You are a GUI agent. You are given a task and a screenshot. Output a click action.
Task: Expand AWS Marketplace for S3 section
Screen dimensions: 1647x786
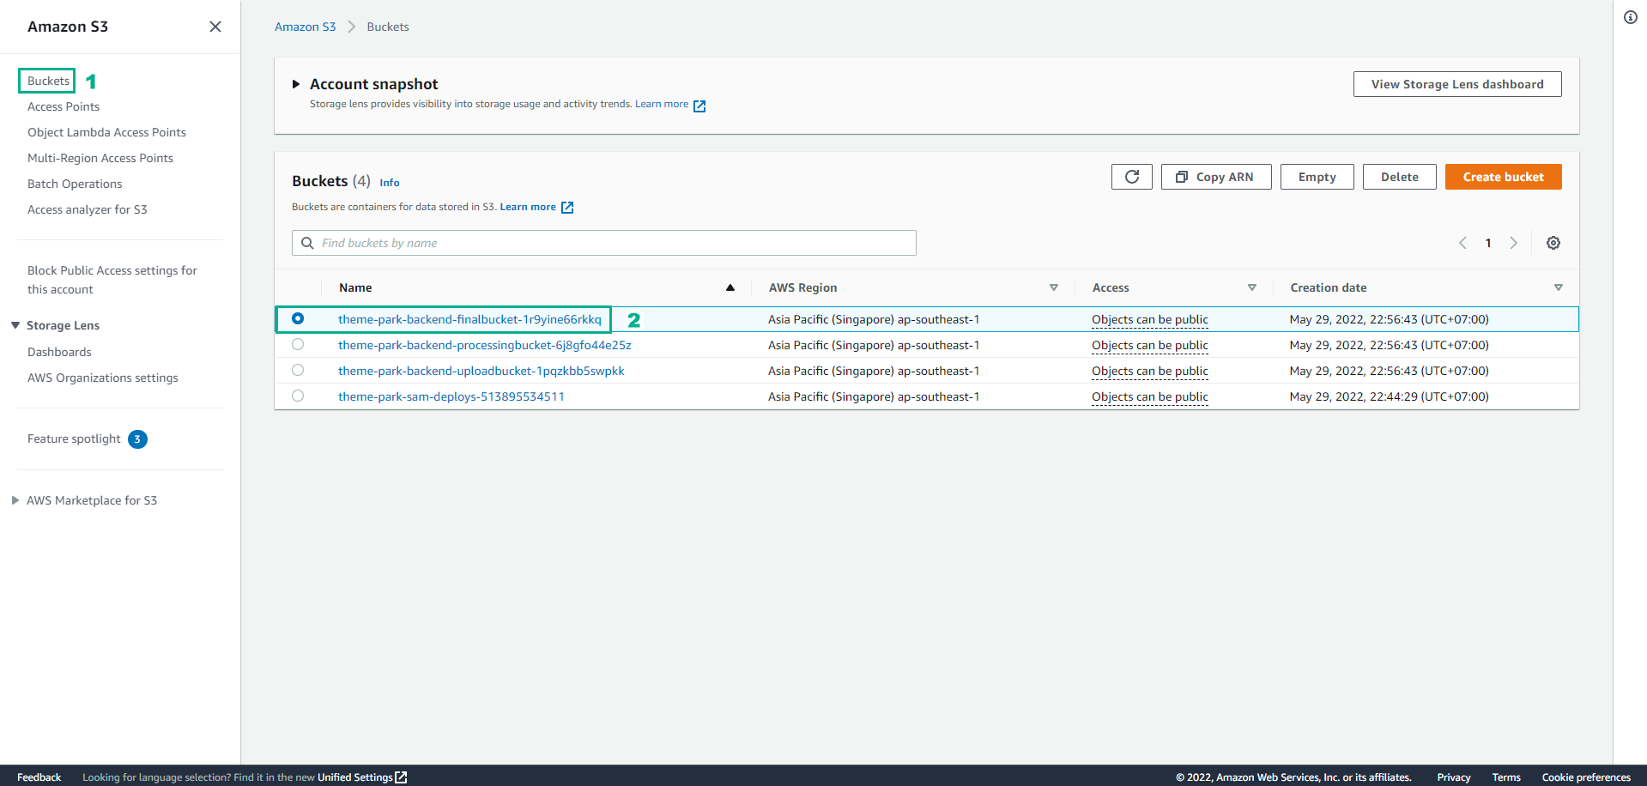[15, 500]
